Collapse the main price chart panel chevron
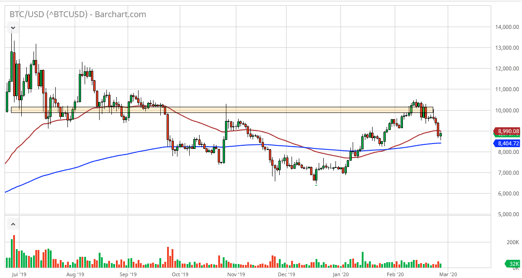 pos(13,28)
